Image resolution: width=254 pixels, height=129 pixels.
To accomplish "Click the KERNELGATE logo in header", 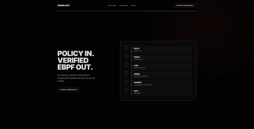I will (x=64, y=5).
